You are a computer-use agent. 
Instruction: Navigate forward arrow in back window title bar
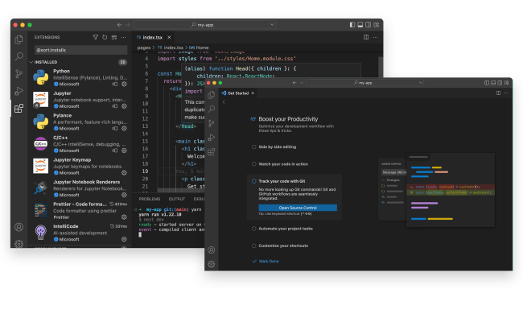(127, 25)
